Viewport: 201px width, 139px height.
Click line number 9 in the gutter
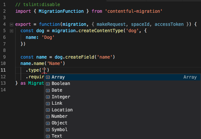(5, 57)
